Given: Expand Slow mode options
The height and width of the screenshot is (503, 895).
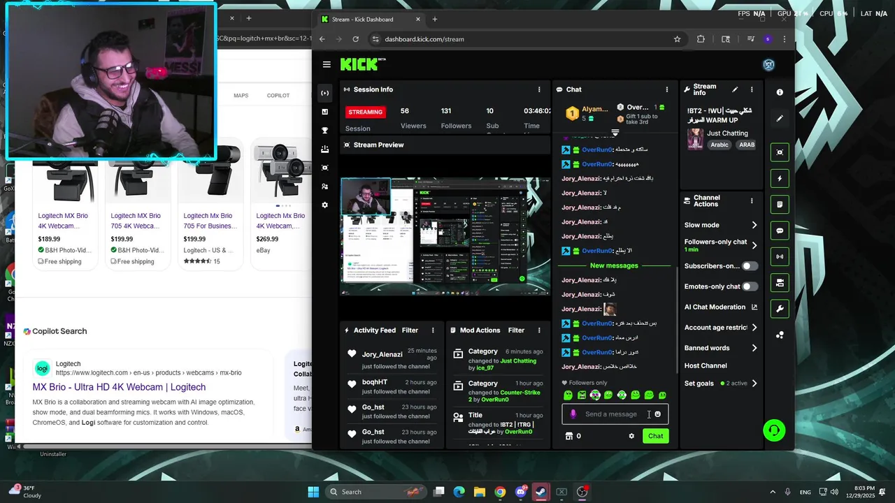Looking at the screenshot, I should click(754, 225).
